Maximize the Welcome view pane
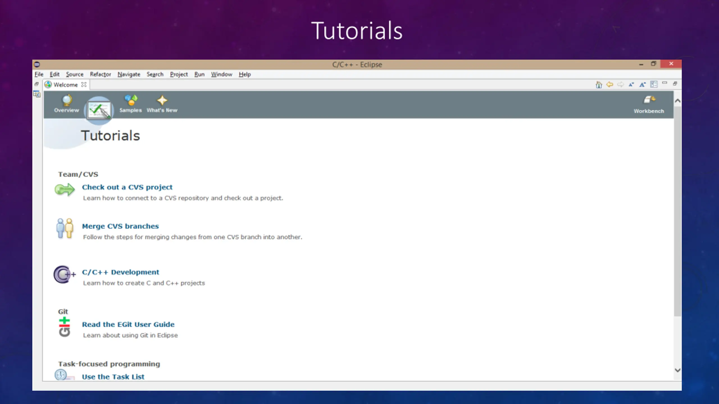 coord(675,84)
